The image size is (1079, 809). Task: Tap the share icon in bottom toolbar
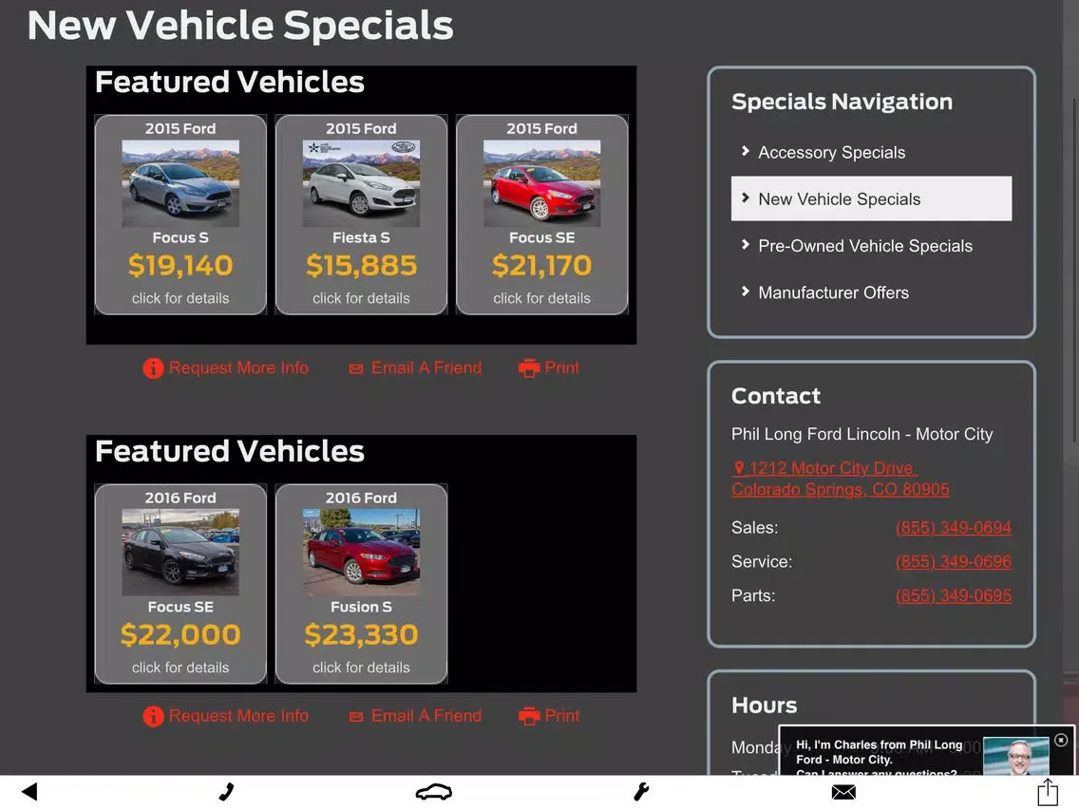[1048, 791]
